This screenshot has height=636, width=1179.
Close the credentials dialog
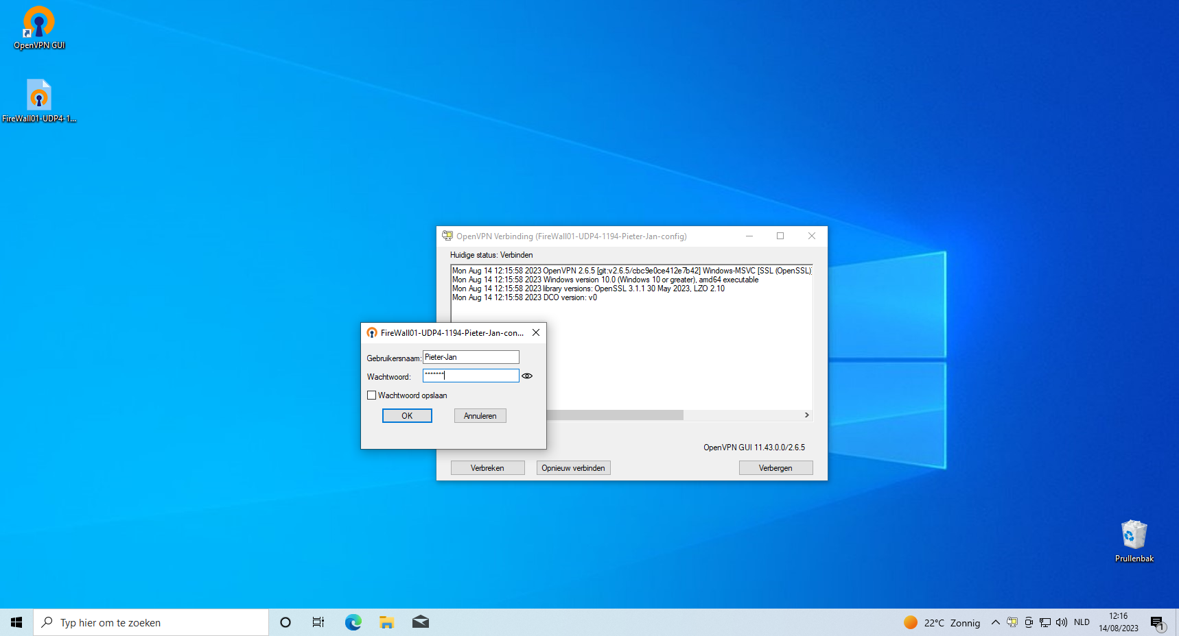[x=536, y=332]
